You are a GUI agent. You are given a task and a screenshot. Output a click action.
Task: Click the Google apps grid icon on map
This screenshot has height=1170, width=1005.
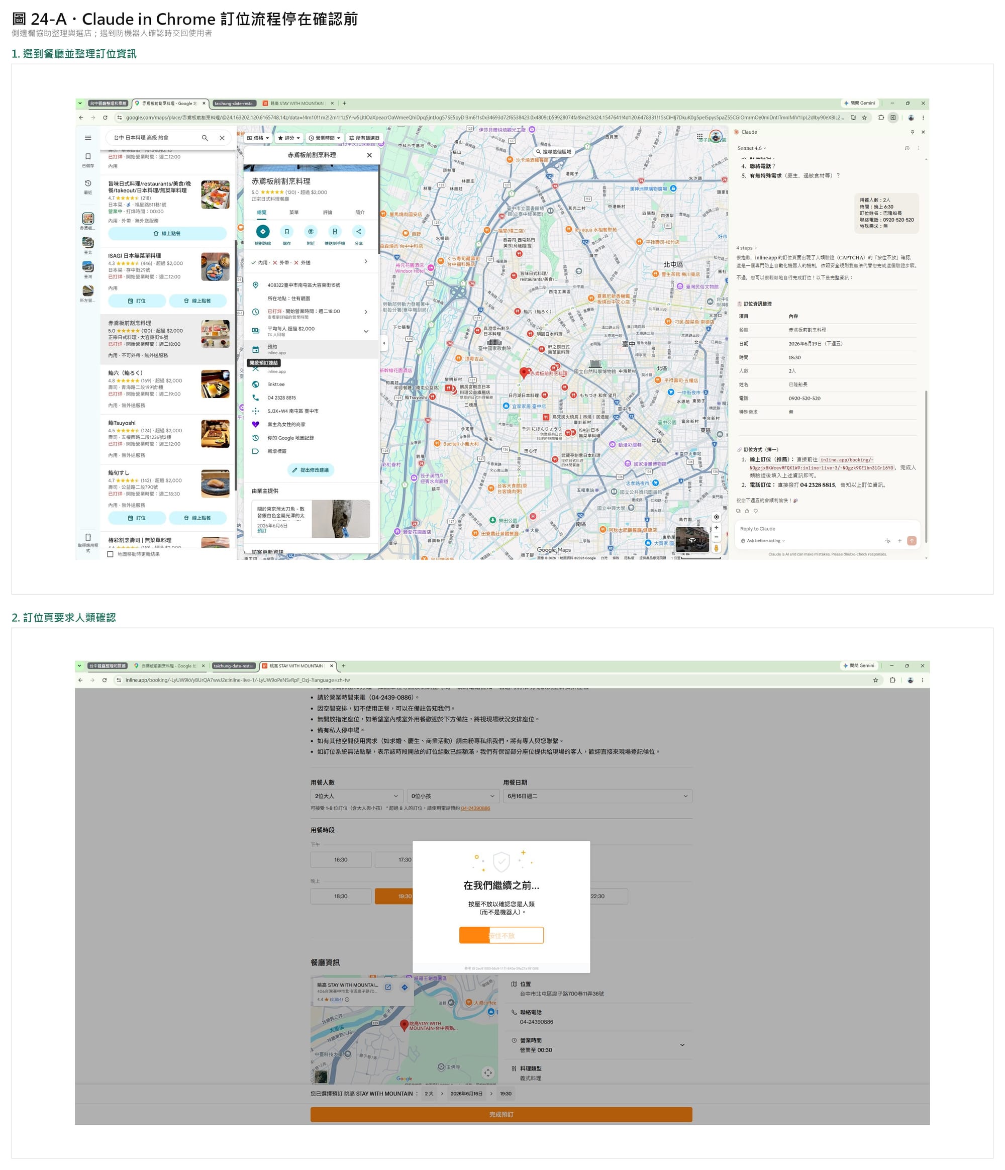coord(699,137)
